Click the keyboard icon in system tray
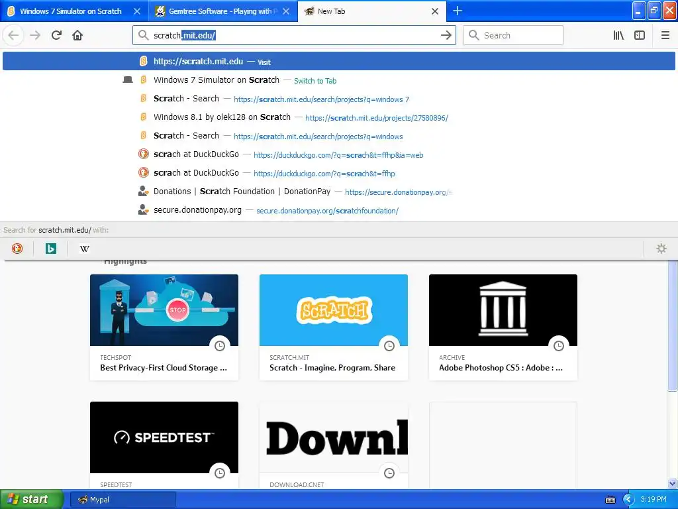678x509 pixels. 610,500
